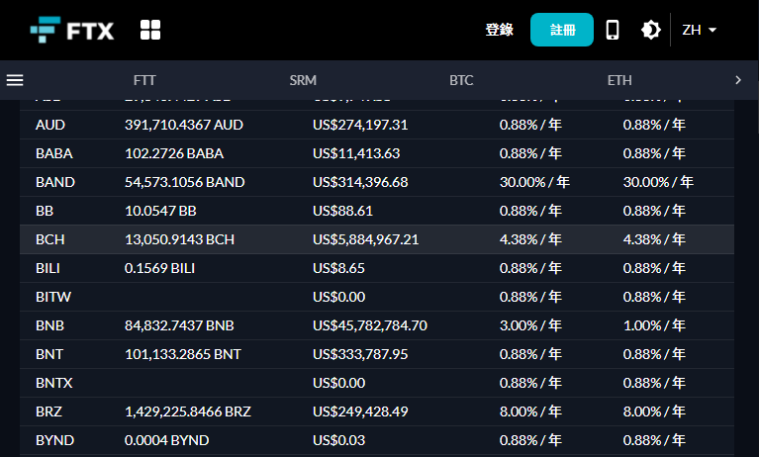Open the hamburger menu icon
This screenshot has width=759, height=457.
click(x=15, y=80)
